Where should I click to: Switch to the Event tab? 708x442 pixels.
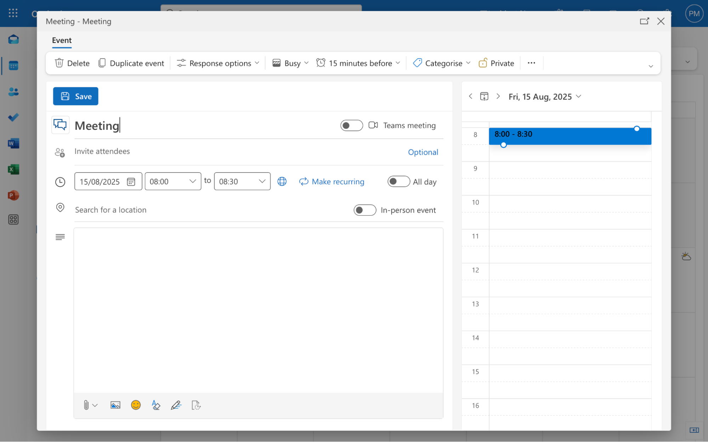[x=61, y=40]
